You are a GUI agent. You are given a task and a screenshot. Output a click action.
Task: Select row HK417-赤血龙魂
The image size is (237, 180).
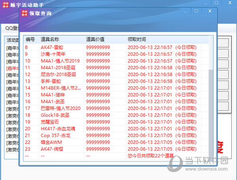(x=116, y=129)
